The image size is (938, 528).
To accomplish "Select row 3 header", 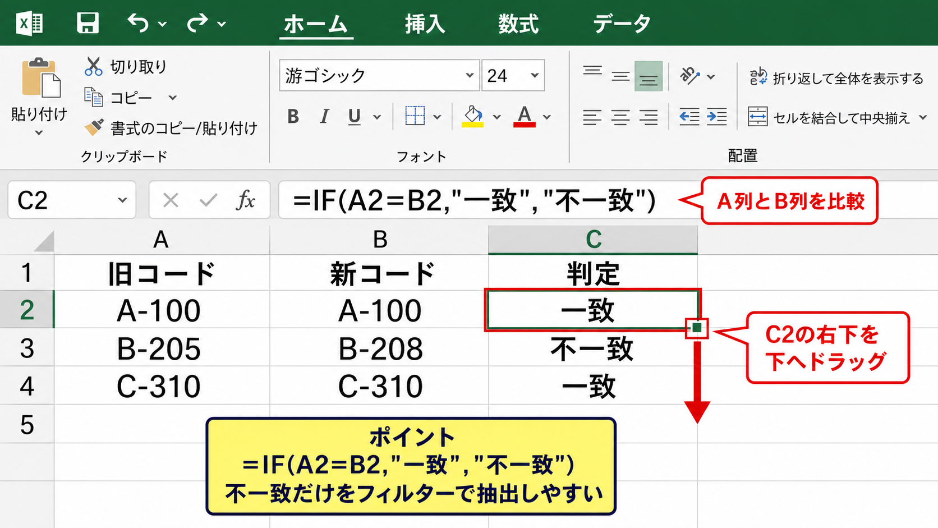I will coord(27,348).
